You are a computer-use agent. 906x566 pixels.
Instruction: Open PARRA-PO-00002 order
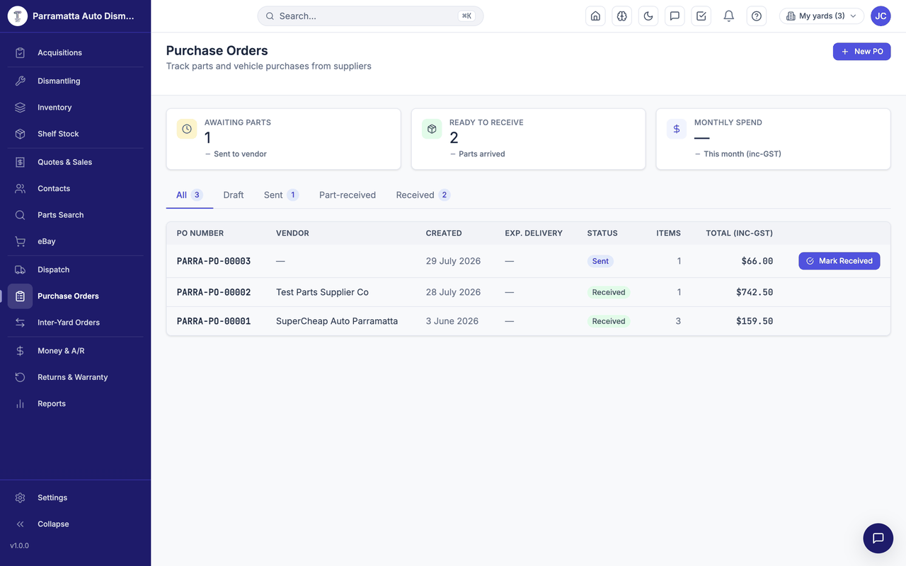214,292
